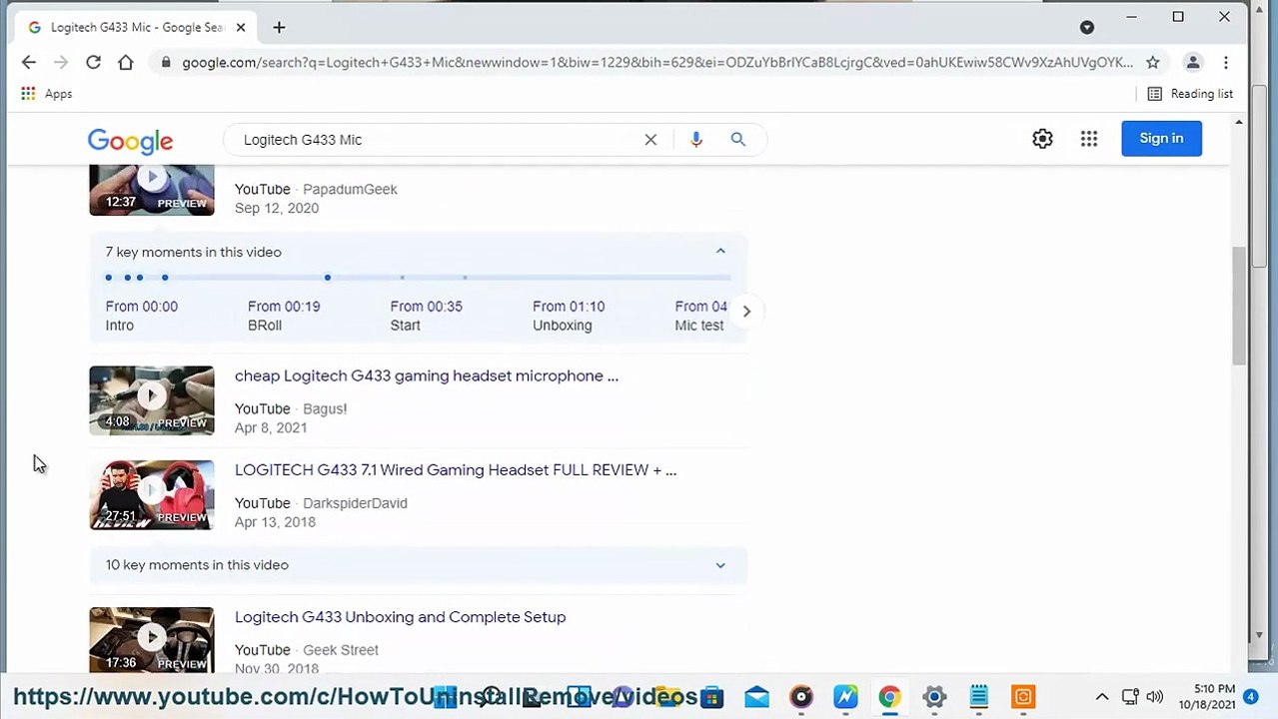Open the round disc app in taskbar
1278x719 pixels.
(800, 696)
